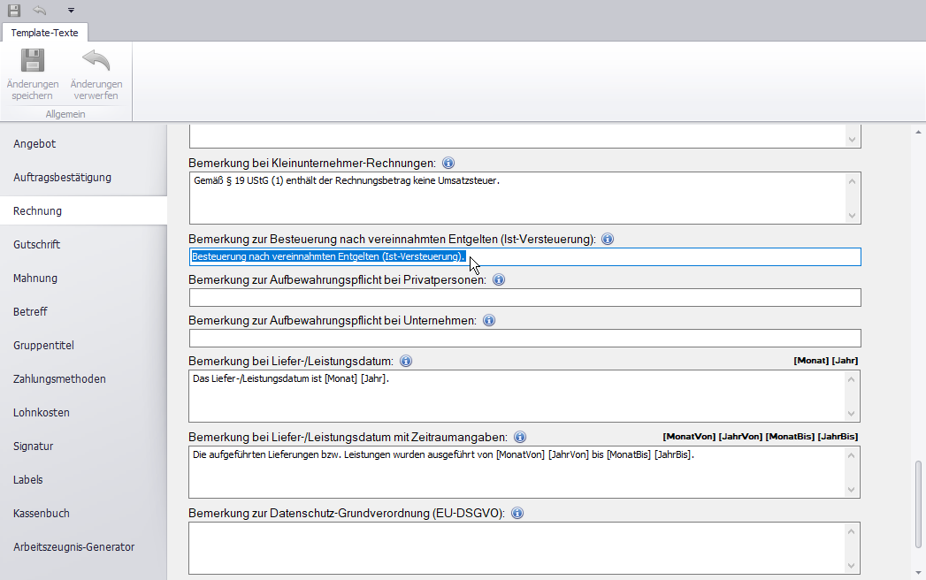The width and height of the screenshot is (926, 580).
Task: Click info icon beside Ist-Versteuerung label
Action: [x=608, y=240]
